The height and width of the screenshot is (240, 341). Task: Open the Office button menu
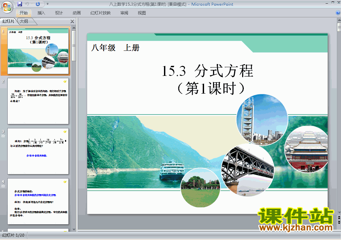tap(7, 7)
